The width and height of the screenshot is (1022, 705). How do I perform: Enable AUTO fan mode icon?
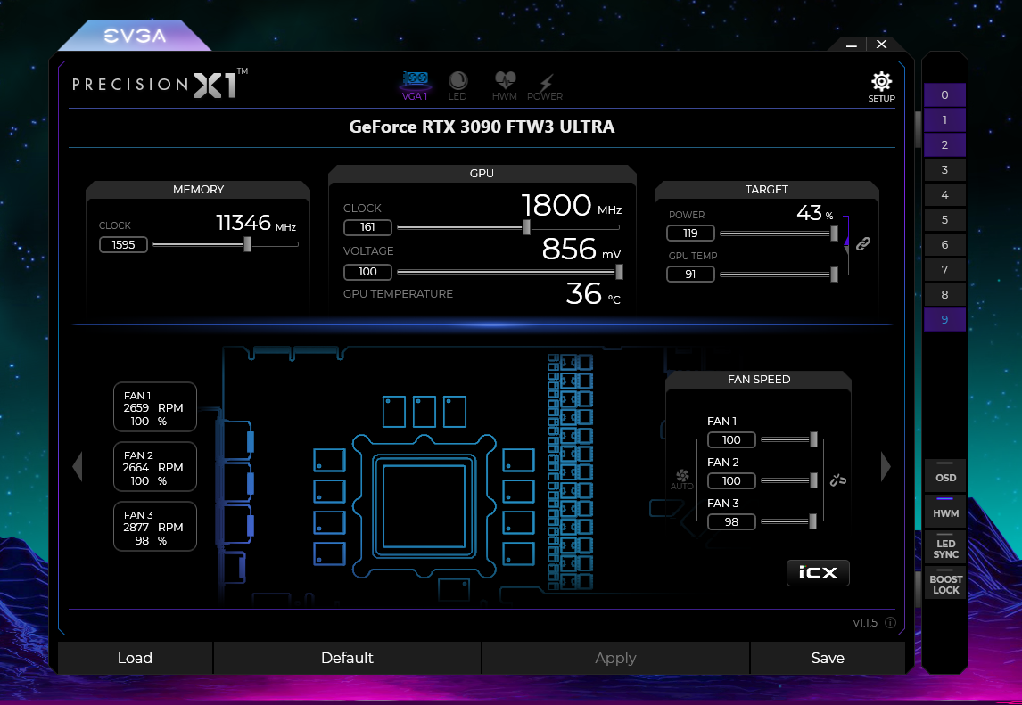point(681,479)
